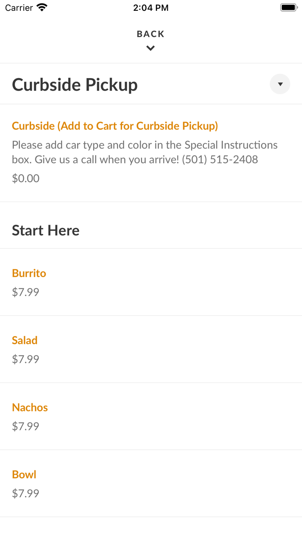Screen dimensions: 302x537
Task: Select the Nachos menu item
Action: [x=30, y=407]
